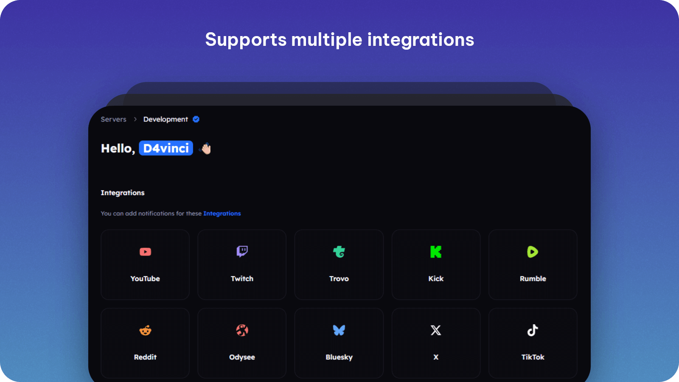
Task: Open the TikTok integration card
Action: tap(533, 343)
